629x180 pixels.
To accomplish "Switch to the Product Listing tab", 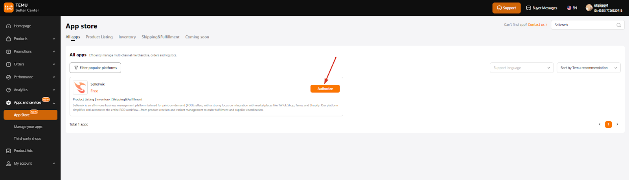I will click(x=99, y=37).
